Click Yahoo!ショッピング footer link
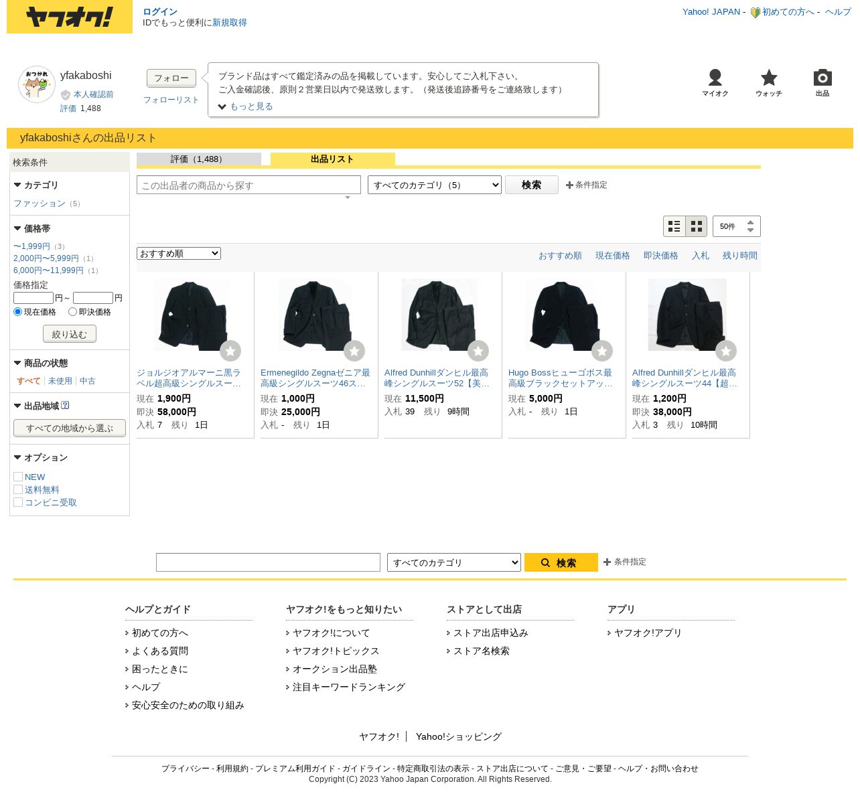Image resolution: width=860 pixels, height=798 pixels. (x=459, y=736)
